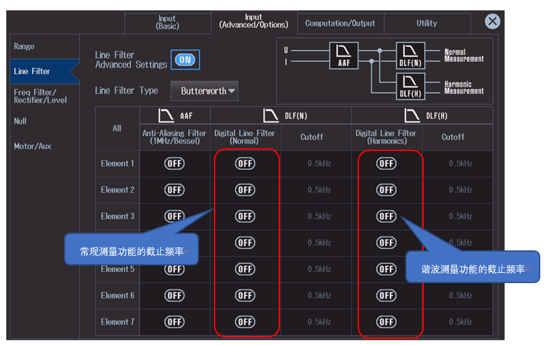The height and width of the screenshot is (345, 545).
Task: Open the Butterworth Line Filter Type dropdown
Action: (x=208, y=91)
